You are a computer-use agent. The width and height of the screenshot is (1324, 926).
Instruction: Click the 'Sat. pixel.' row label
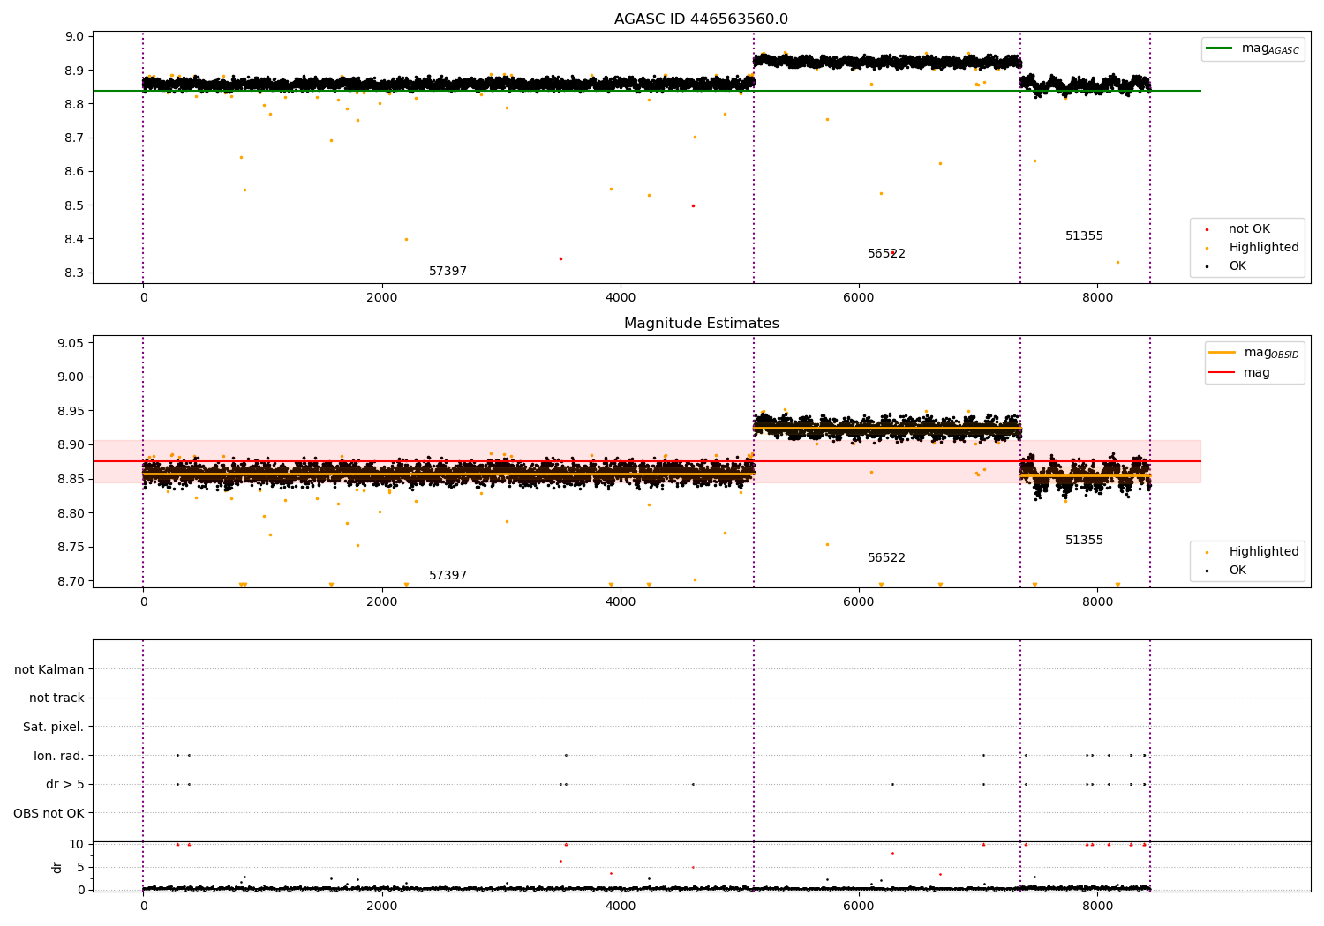(x=54, y=728)
